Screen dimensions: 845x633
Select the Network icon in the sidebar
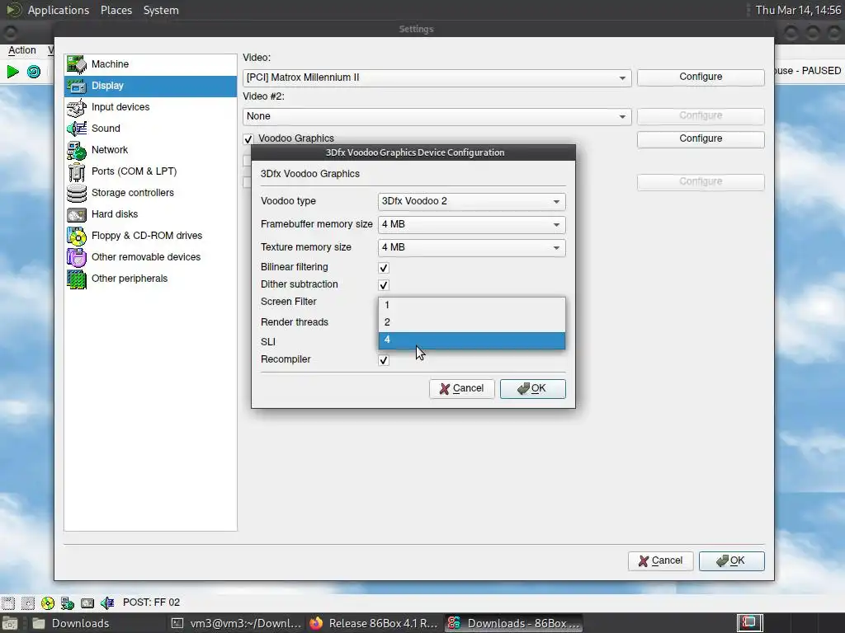[77, 150]
